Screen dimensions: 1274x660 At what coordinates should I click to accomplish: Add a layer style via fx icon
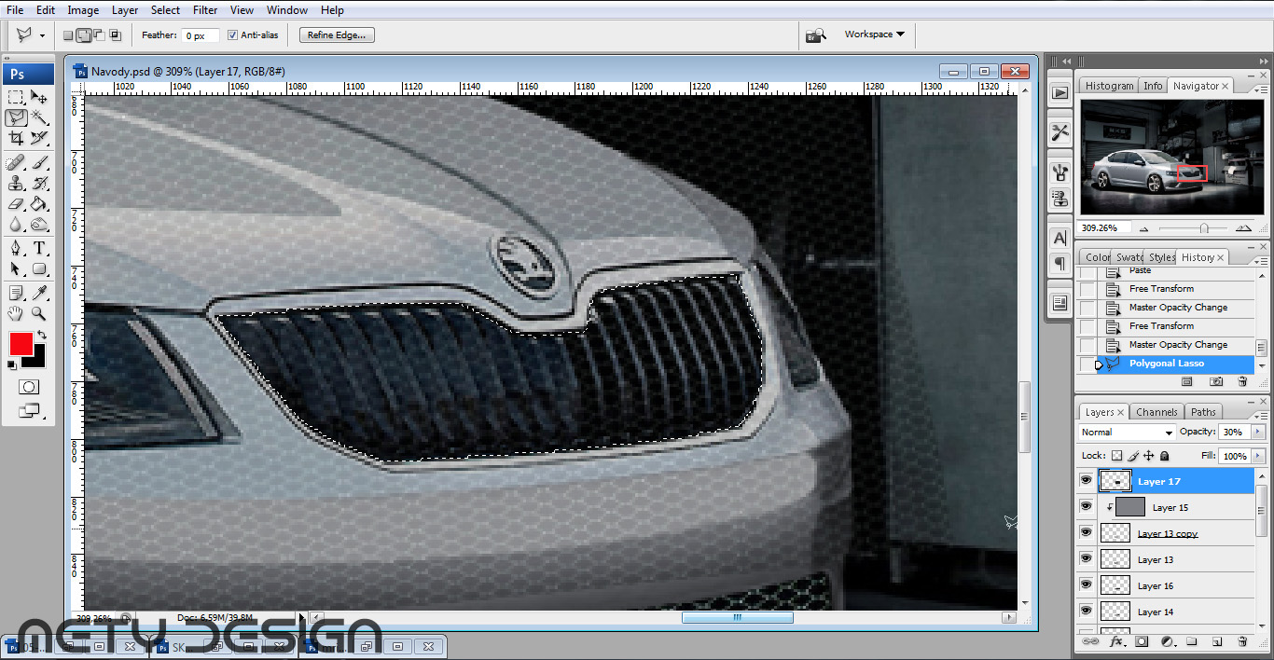point(1115,641)
